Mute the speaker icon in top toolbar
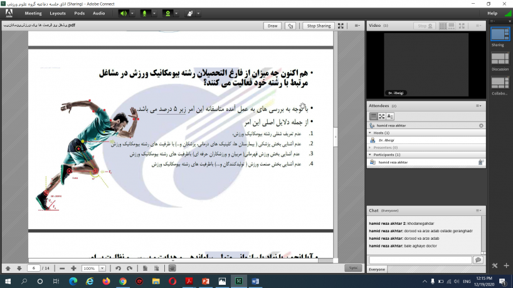513x288 pixels. (x=124, y=13)
